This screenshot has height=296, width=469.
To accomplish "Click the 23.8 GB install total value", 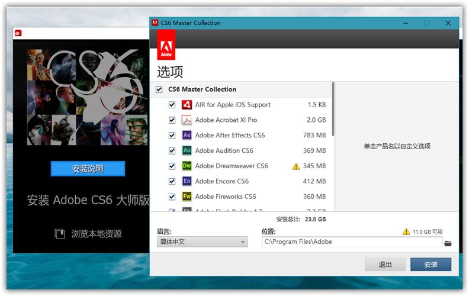I will click(x=315, y=219).
